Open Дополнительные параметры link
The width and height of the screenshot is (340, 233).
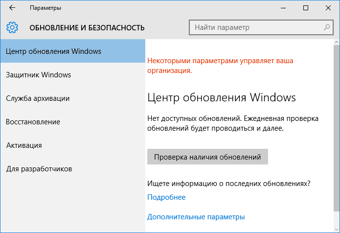196,217
